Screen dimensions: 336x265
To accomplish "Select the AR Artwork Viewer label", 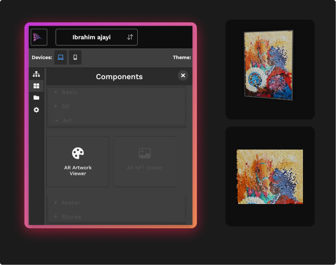I will 78,170.
